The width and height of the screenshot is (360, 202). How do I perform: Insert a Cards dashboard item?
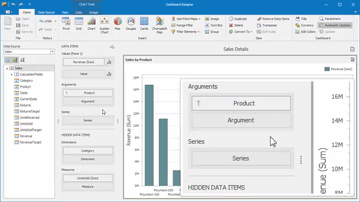tap(144, 24)
